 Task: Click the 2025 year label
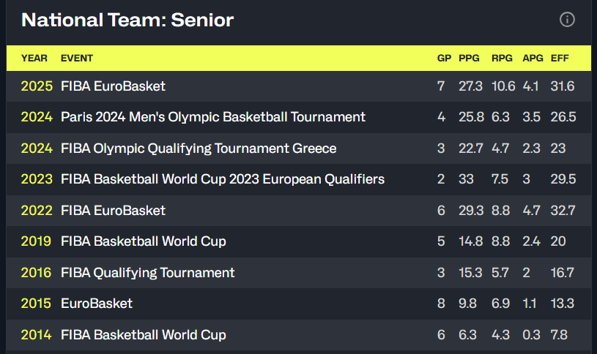click(37, 86)
